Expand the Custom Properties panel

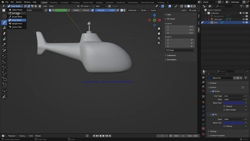[x=217, y=136]
